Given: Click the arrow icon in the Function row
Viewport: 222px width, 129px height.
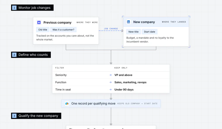Looking at the screenshot, I should [x=111, y=82].
